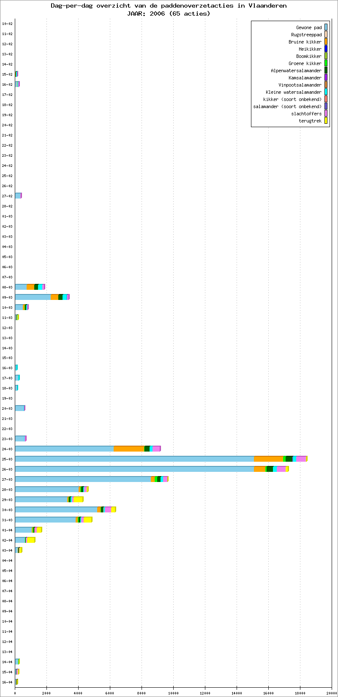Click the yellow terugtrek segment on 29-03 bar
The width and height of the screenshot is (338, 697).
pyautogui.click(x=78, y=499)
